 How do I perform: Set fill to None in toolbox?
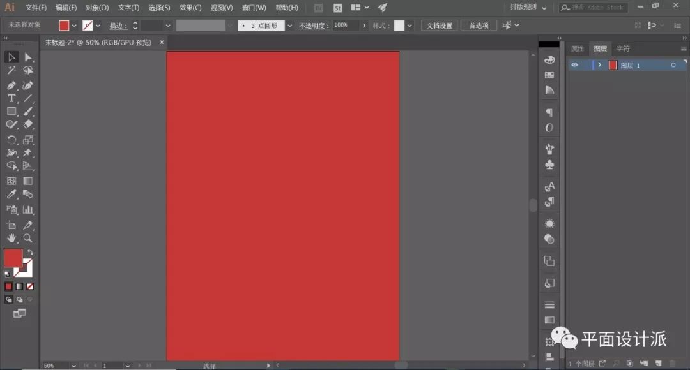30,286
